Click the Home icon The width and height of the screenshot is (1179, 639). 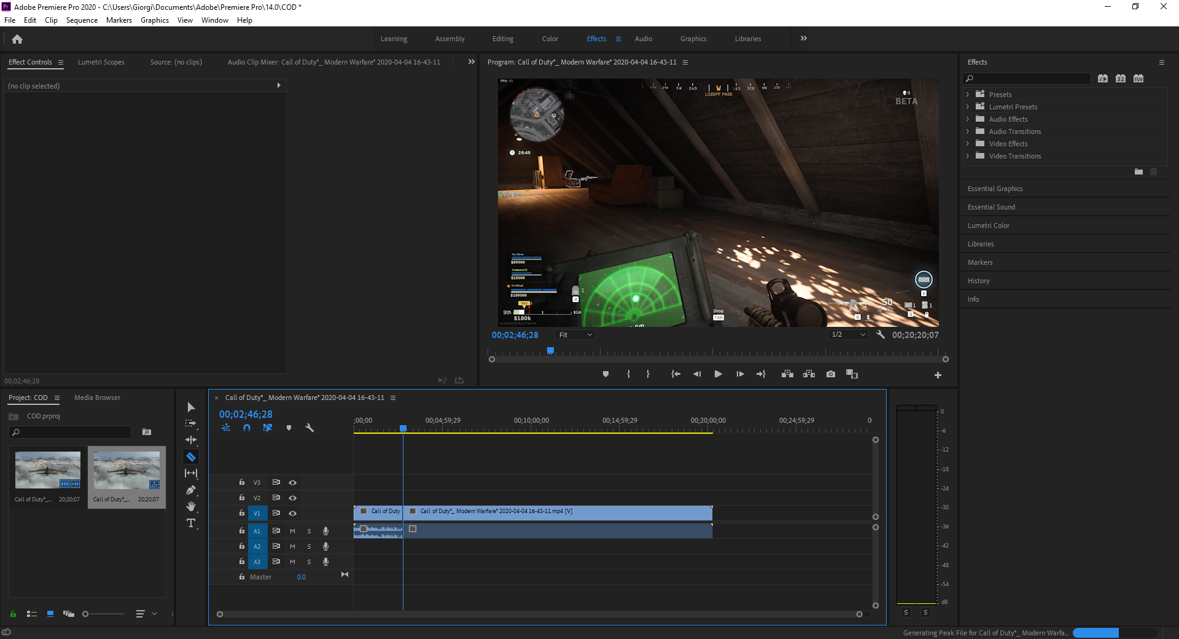click(x=17, y=39)
